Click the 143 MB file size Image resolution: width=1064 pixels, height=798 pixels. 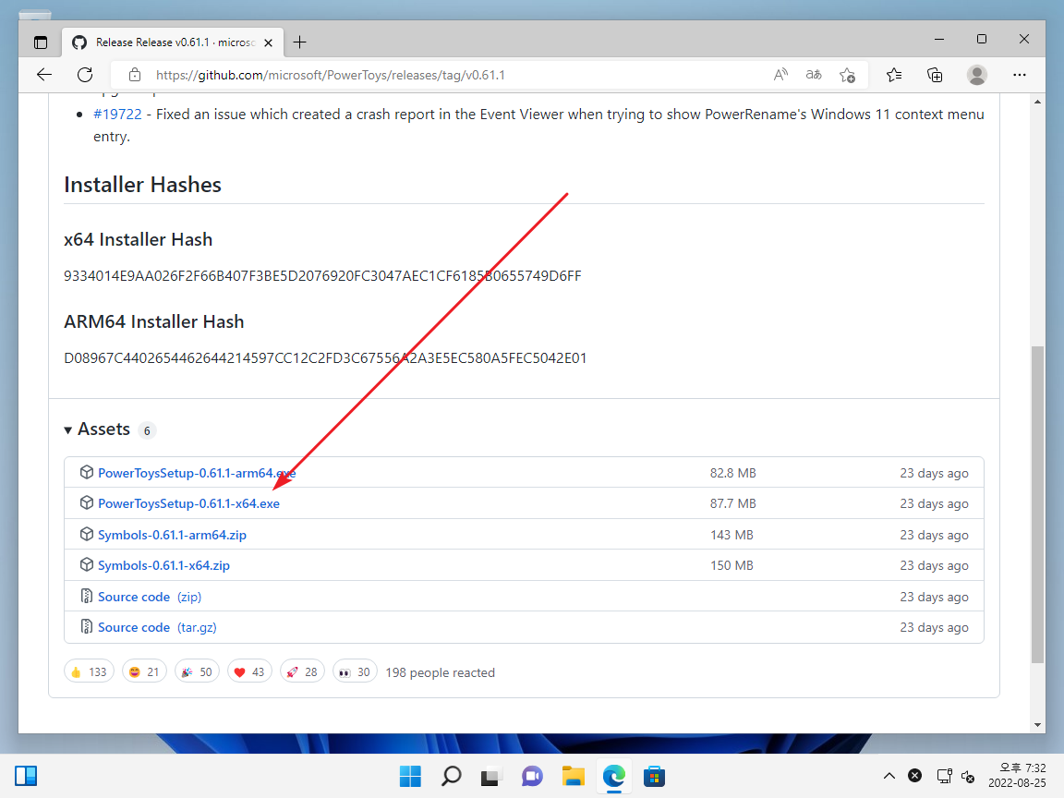pyautogui.click(x=731, y=535)
